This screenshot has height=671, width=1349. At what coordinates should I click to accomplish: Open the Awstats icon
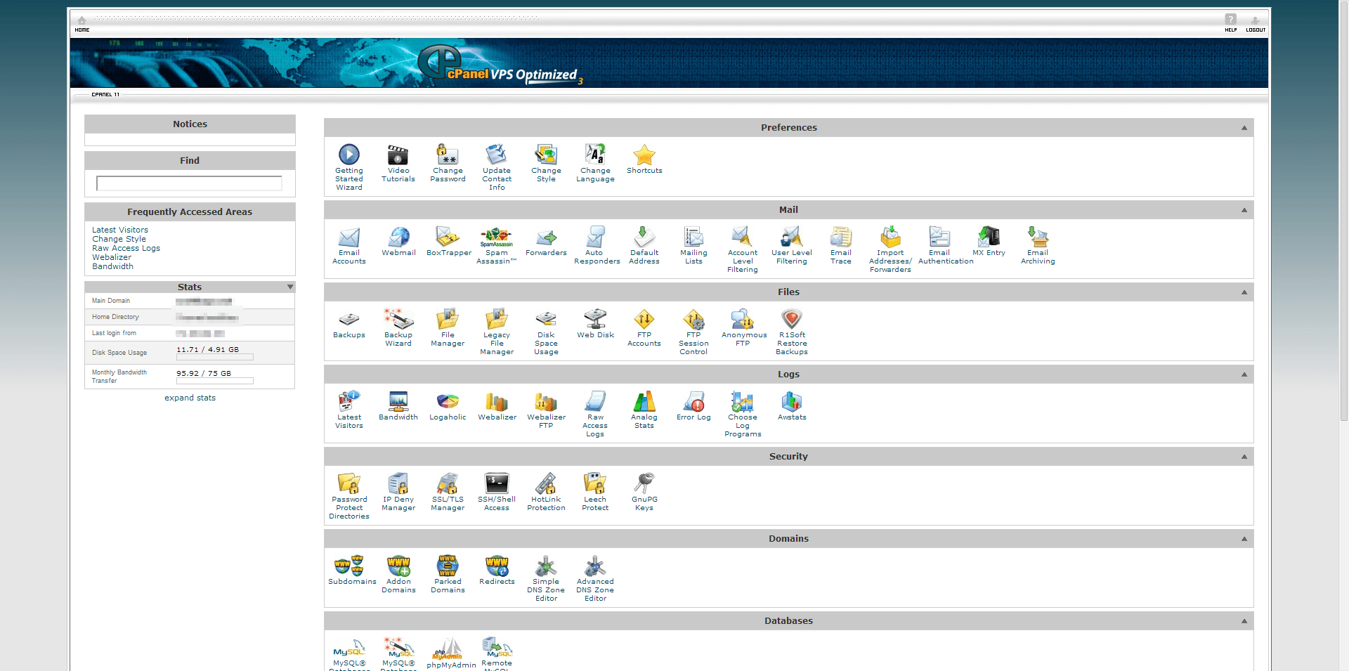click(792, 401)
